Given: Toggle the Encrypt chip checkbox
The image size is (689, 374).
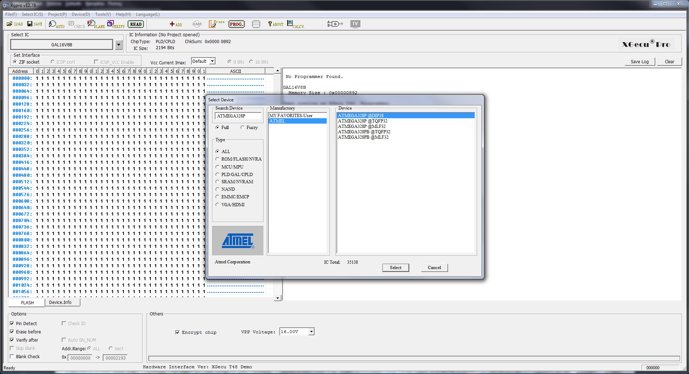Looking at the screenshot, I should click(177, 332).
